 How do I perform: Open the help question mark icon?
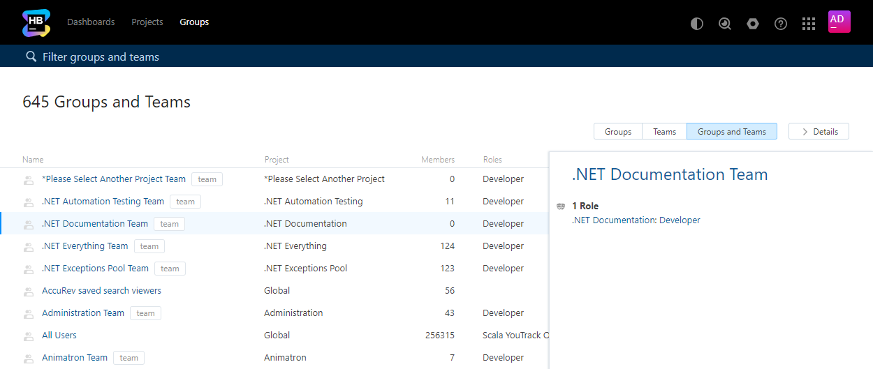click(x=781, y=24)
